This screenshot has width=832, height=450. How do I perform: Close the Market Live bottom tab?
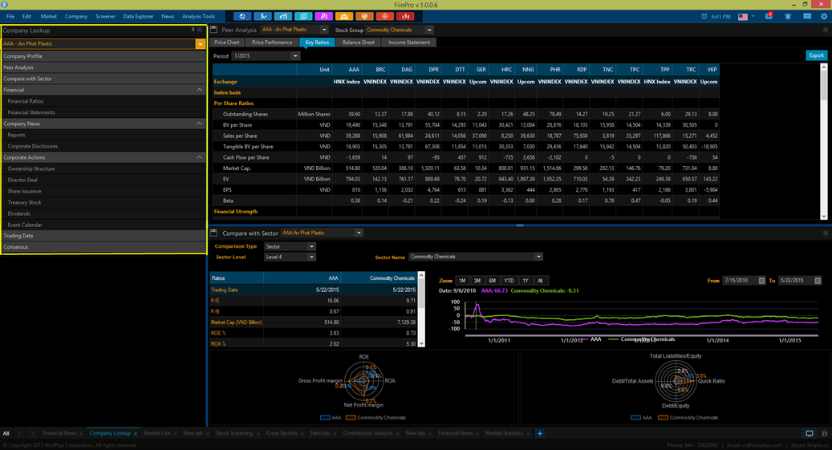click(175, 433)
